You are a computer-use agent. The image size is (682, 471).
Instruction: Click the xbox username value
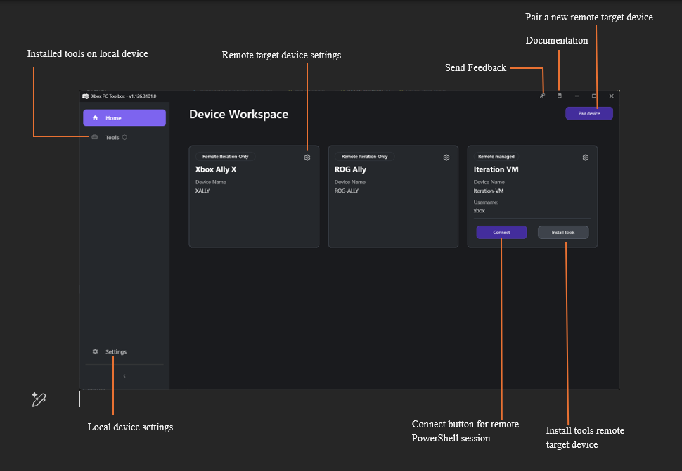pos(480,210)
